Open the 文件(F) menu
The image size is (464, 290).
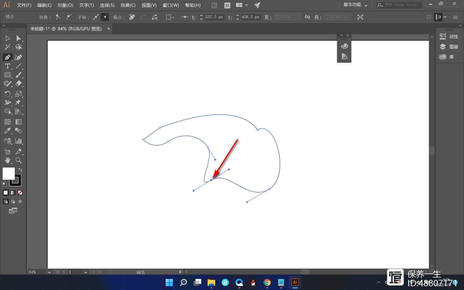24,5
